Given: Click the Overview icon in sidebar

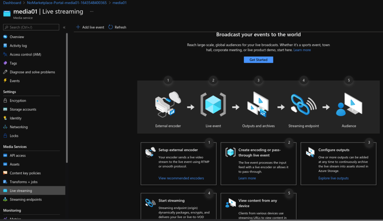Looking at the screenshot, I should click(5, 37).
